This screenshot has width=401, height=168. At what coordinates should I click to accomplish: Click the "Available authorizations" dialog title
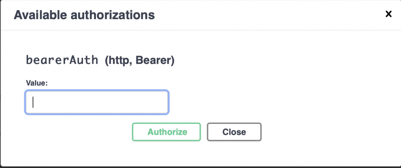(84, 15)
